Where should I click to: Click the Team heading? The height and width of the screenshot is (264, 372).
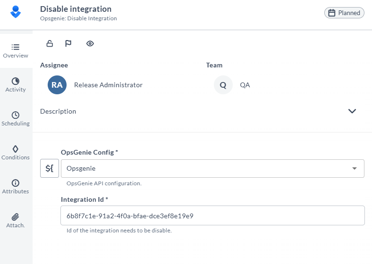coord(214,65)
